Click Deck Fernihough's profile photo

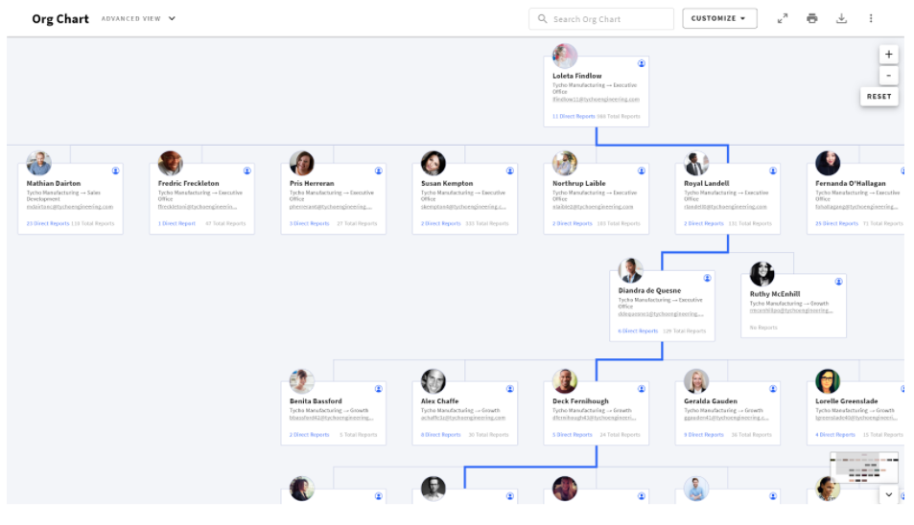pos(565,380)
